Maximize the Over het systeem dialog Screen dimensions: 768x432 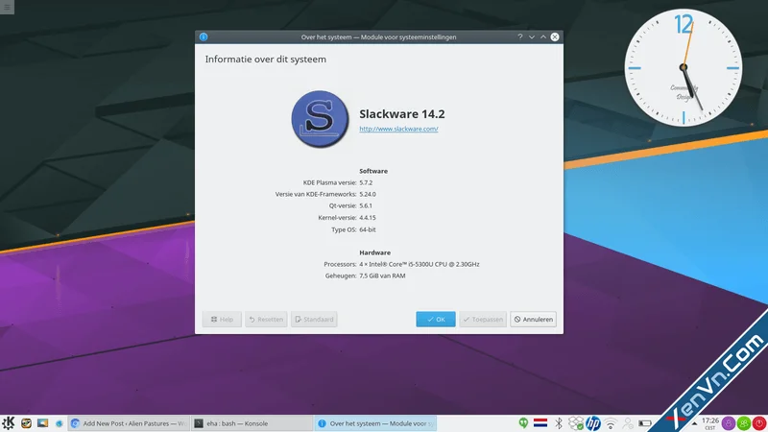(543, 36)
